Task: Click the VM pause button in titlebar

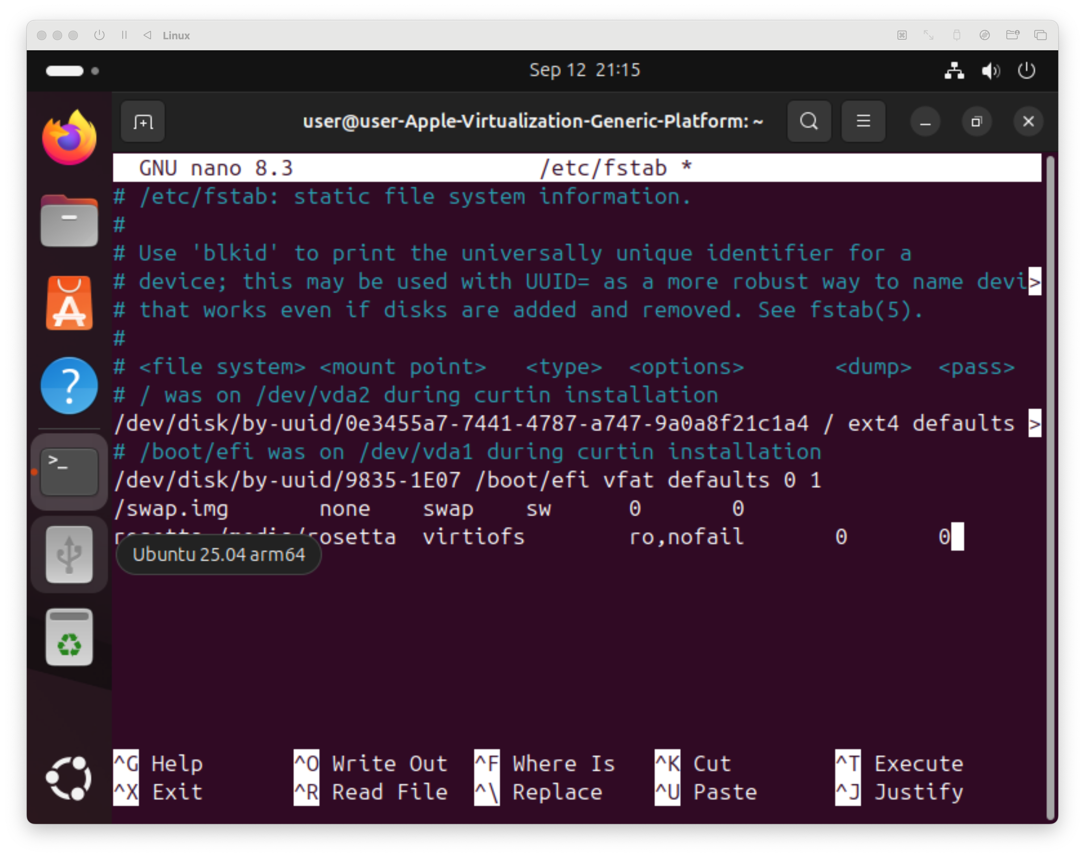Action: (x=124, y=35)
